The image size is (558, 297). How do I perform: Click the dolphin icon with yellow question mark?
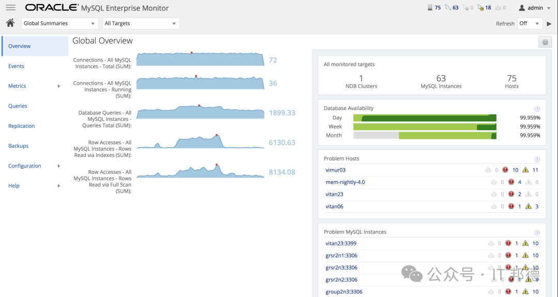pos(481,7)
